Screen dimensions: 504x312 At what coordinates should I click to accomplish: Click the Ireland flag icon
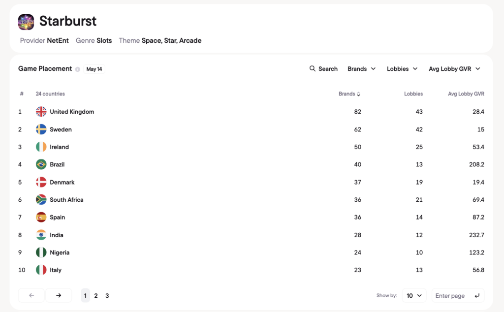point(41,147)
